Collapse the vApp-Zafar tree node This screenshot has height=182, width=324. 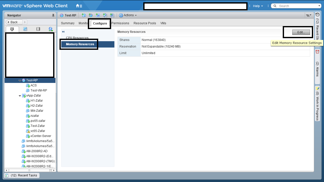20,96
